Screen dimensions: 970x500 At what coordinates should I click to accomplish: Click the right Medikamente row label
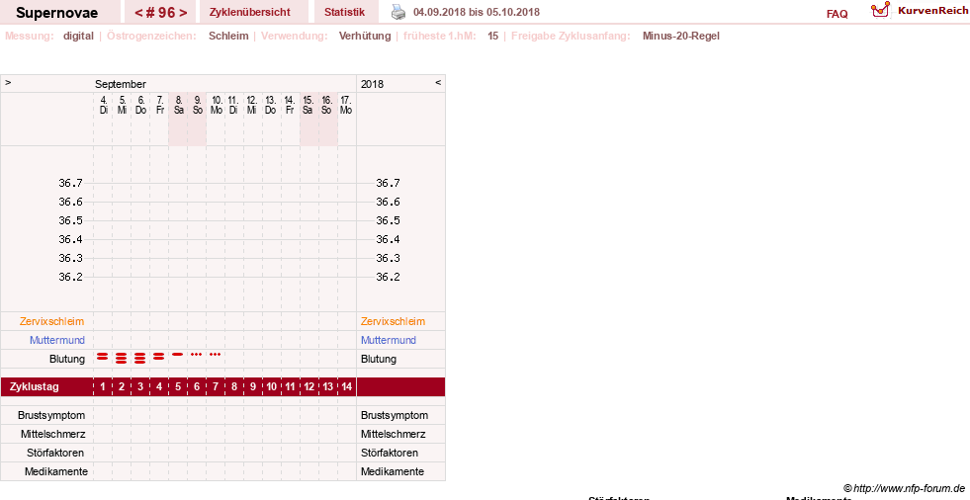tap(393, 471)
